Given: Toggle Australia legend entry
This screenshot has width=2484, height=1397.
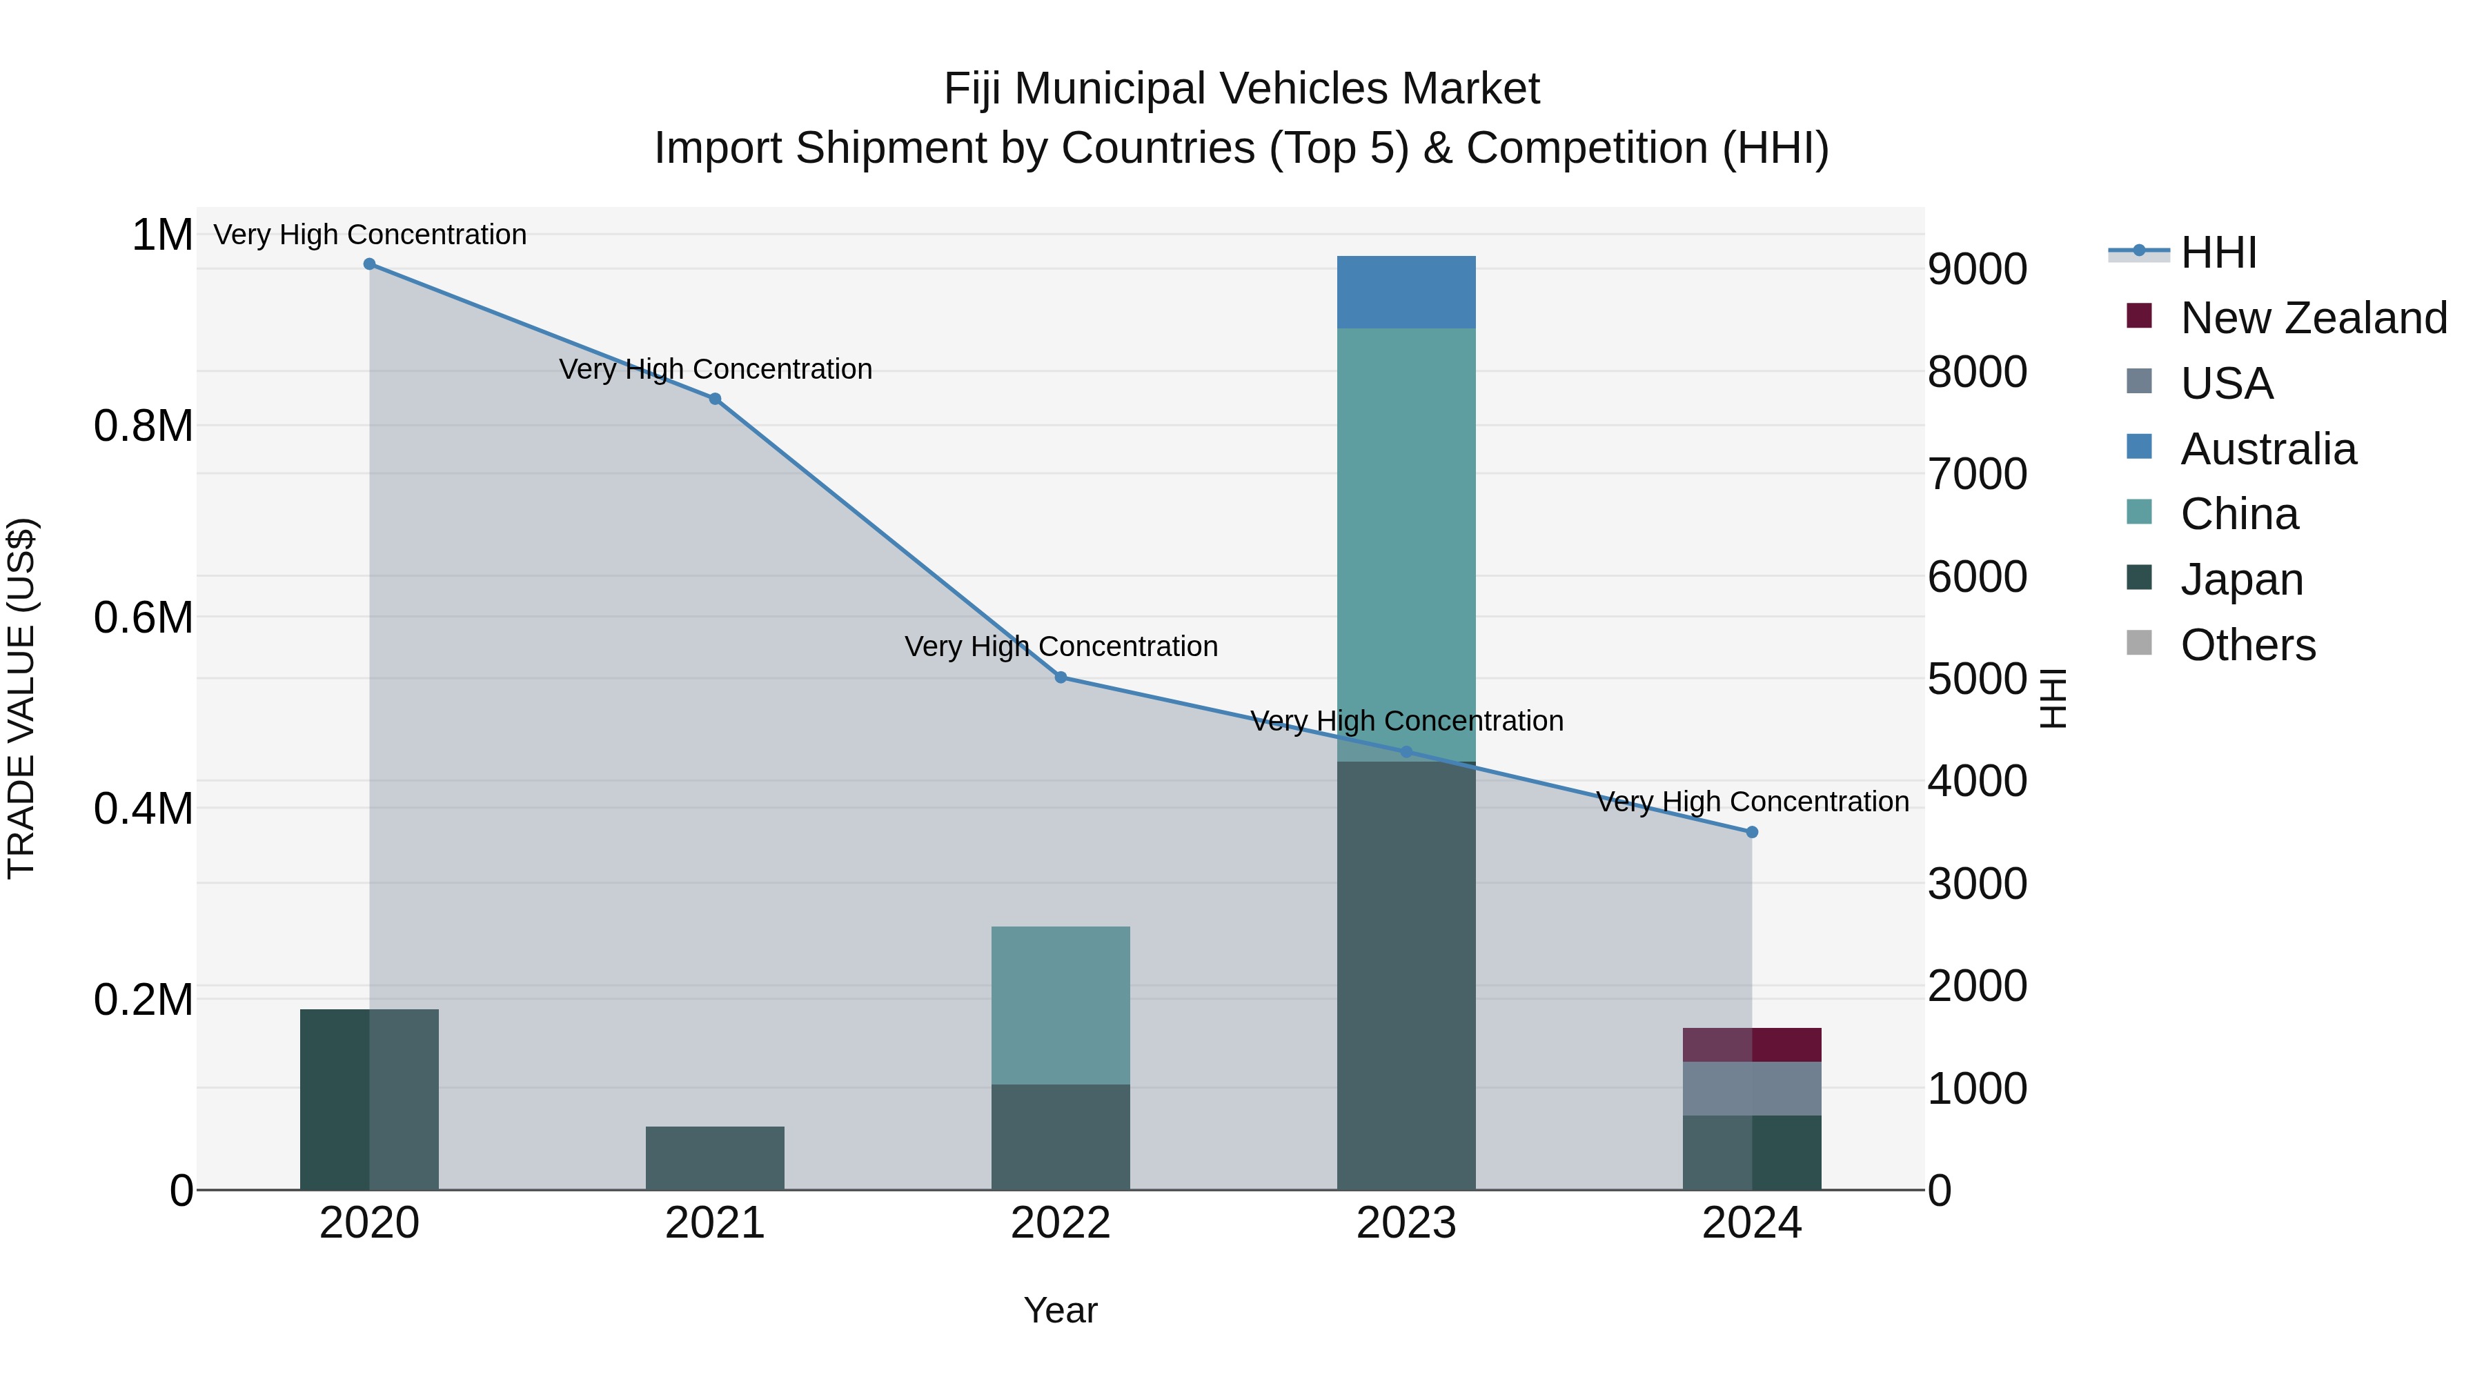Looking at the screenshot, I should tap(2241, 449).
